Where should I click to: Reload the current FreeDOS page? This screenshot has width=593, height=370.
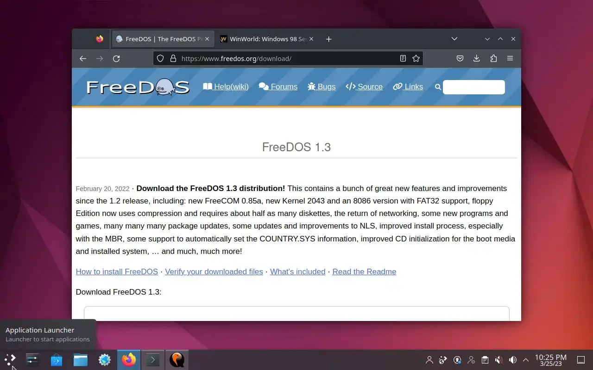point(116,58)
